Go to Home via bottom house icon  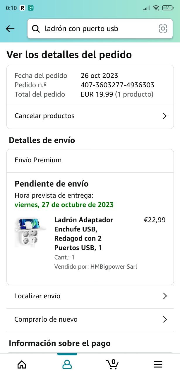coord(22,364)
